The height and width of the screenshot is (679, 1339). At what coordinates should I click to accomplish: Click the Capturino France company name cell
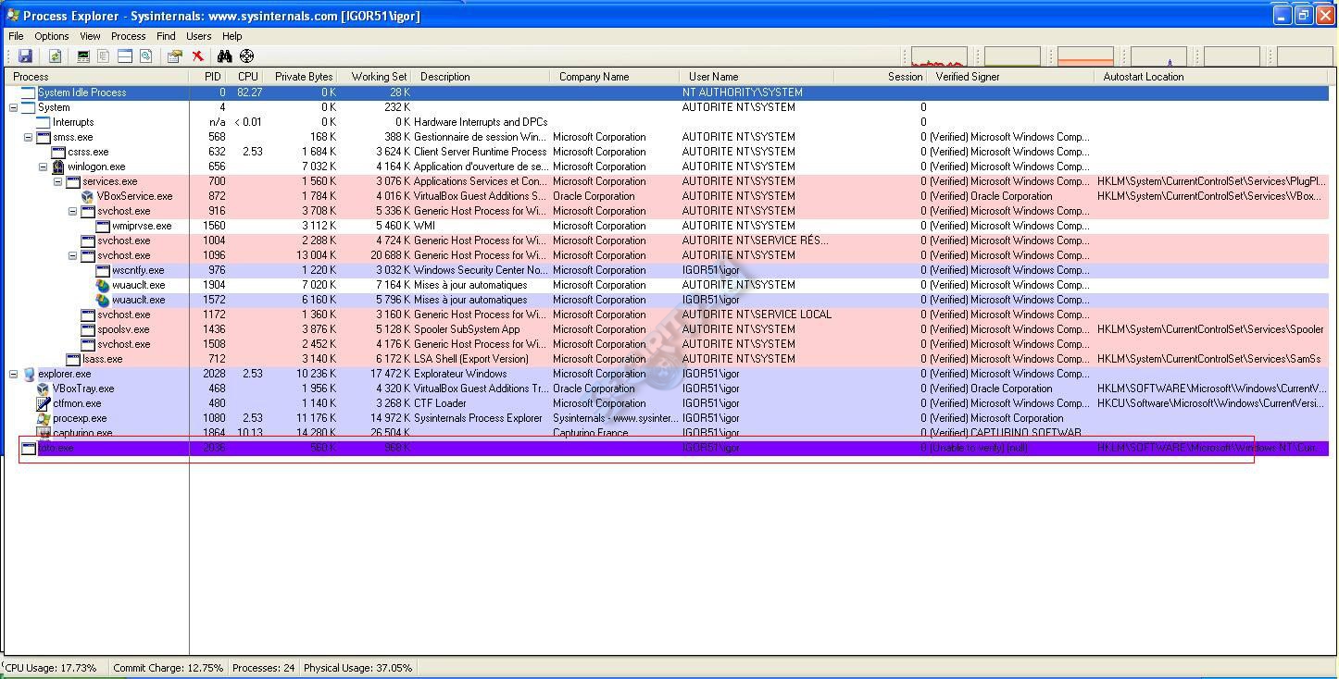tap(592, 433)
